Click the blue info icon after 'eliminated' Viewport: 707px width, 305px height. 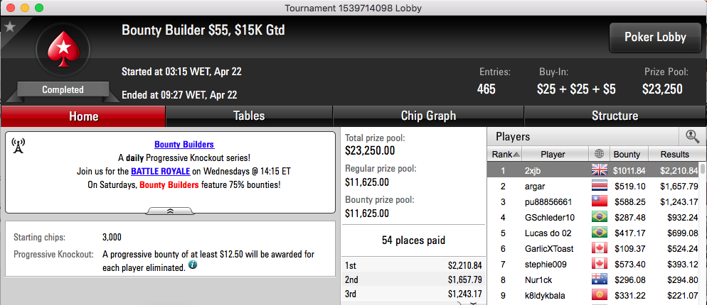[x=193, y=265]
